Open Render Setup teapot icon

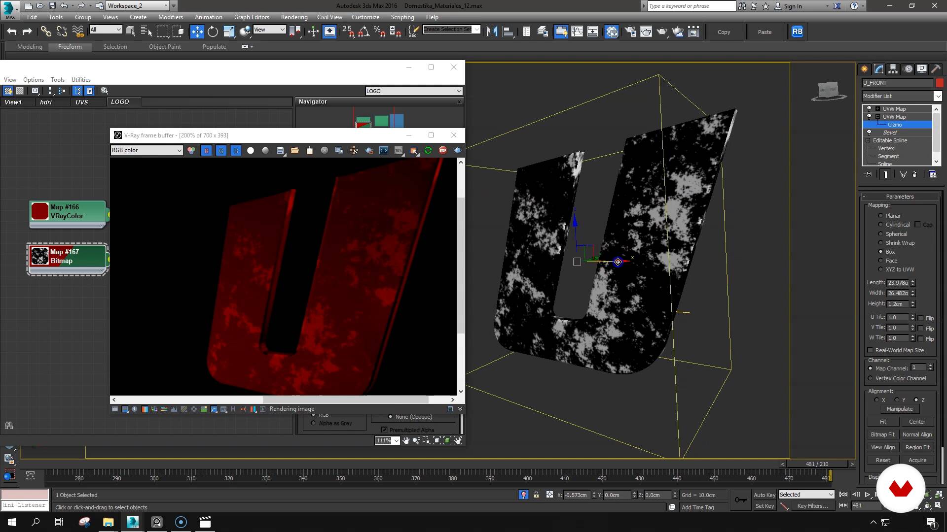630,32
